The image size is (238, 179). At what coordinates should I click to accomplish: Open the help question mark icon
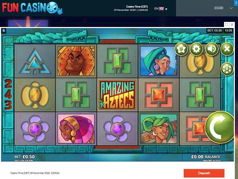coord(3,30)
